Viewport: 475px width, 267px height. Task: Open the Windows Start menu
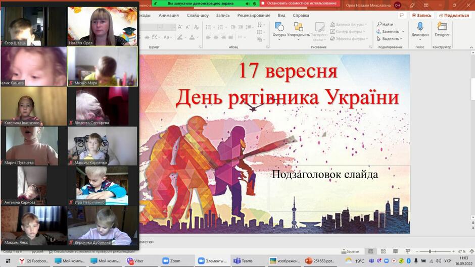click(x=8, y=260)
